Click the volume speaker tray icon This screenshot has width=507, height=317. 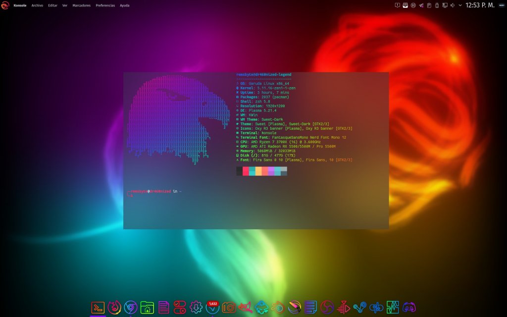453,5
